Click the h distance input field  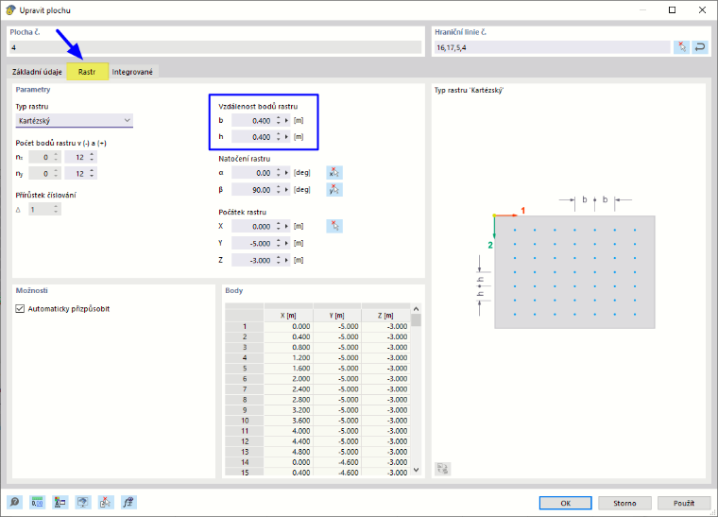tap(253, 137)
